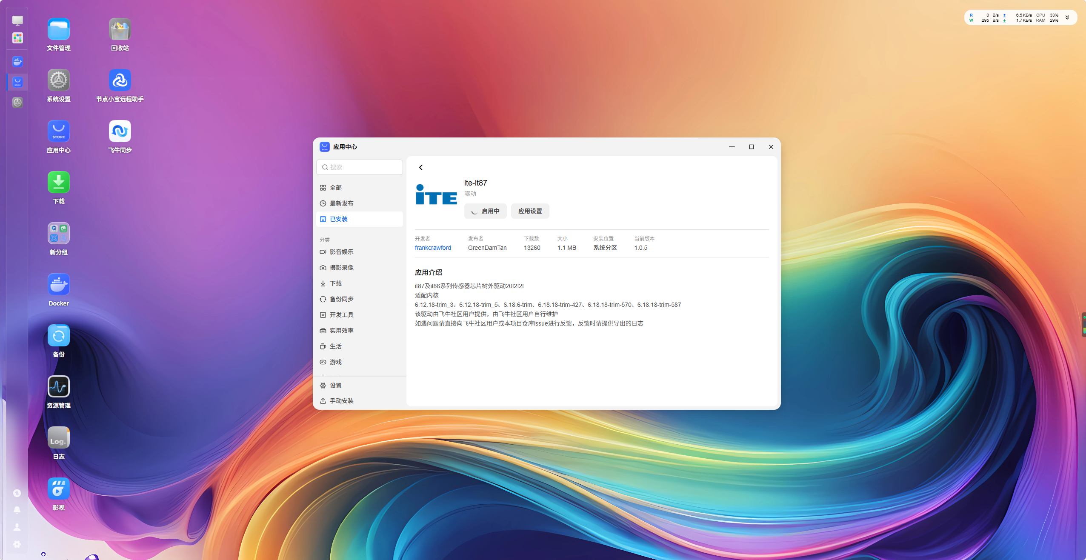Open the colorful app launcher grid in dock
The image size is (1086, 560).
coord(17,38)
